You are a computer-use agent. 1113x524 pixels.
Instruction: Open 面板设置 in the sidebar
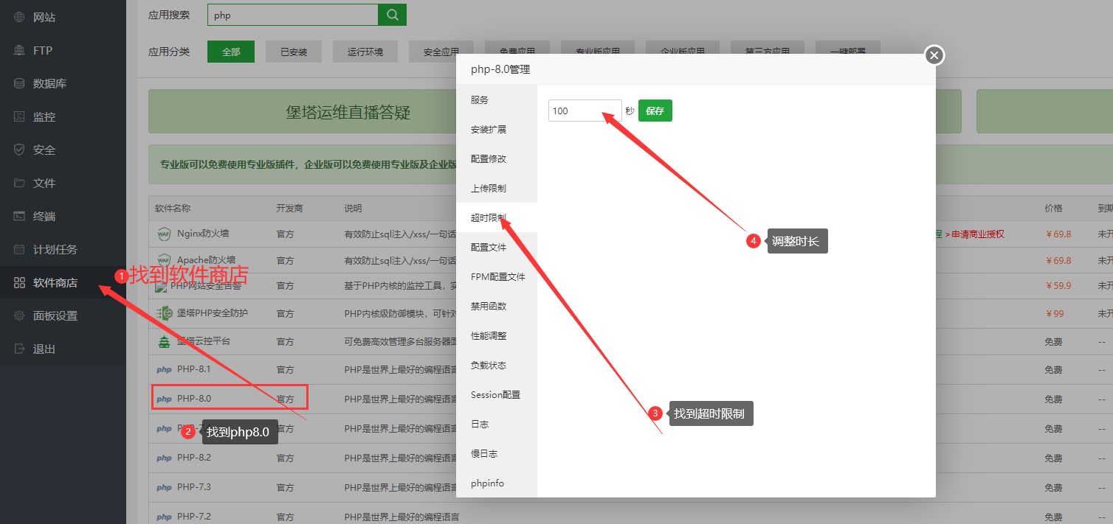click(55, 315)
